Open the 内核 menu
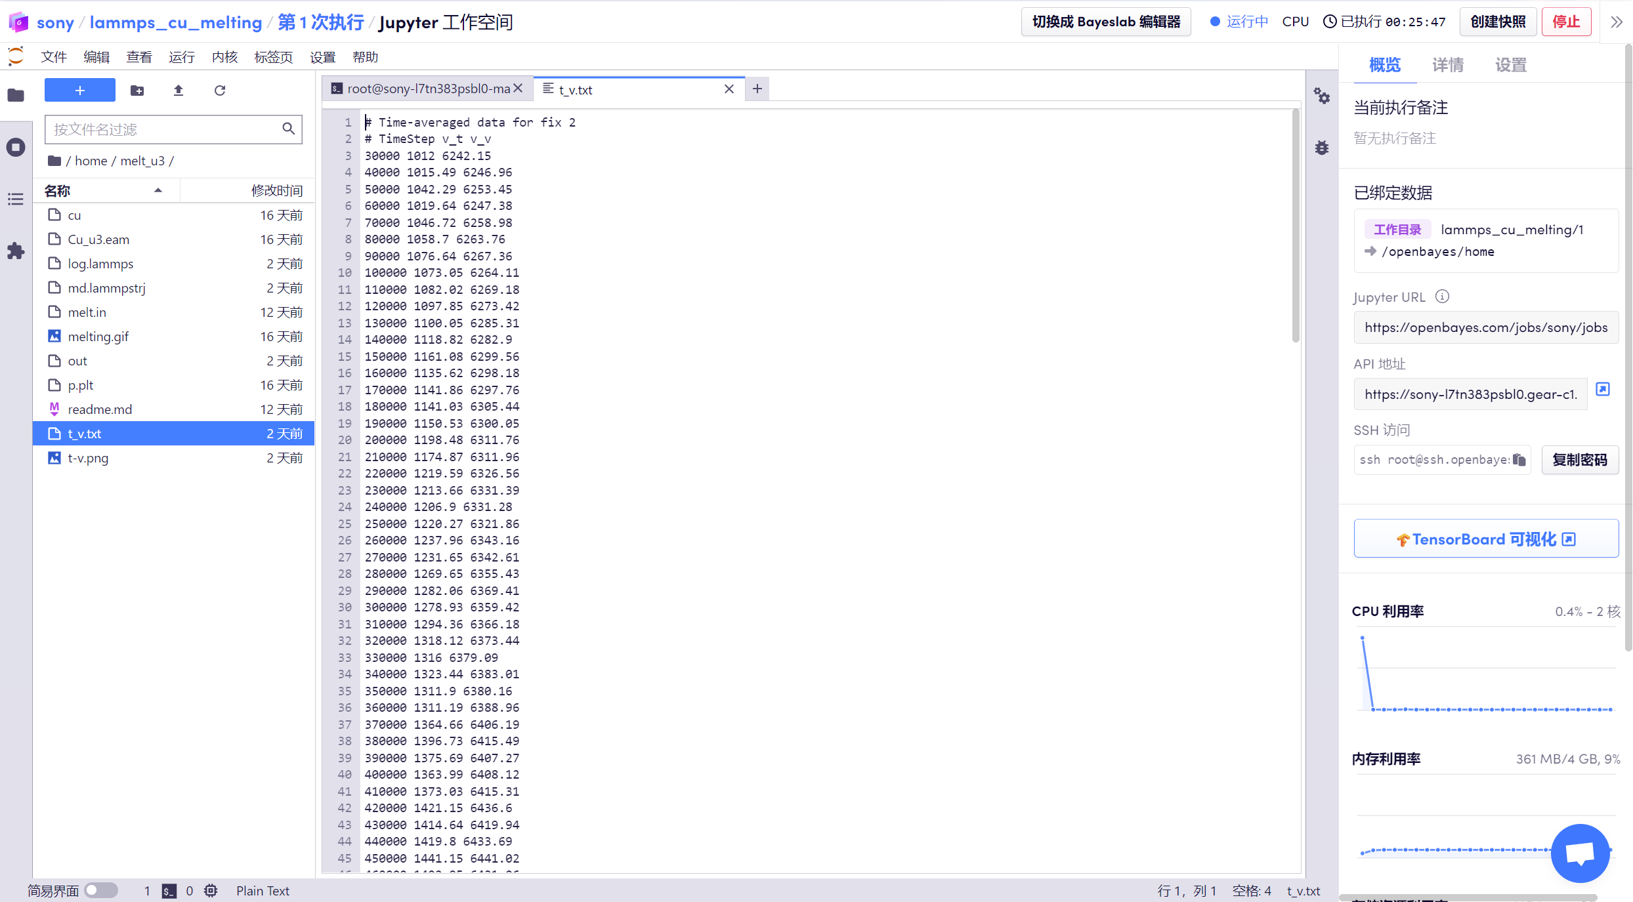Screen dimensions: 1633x902 point(224,57)
